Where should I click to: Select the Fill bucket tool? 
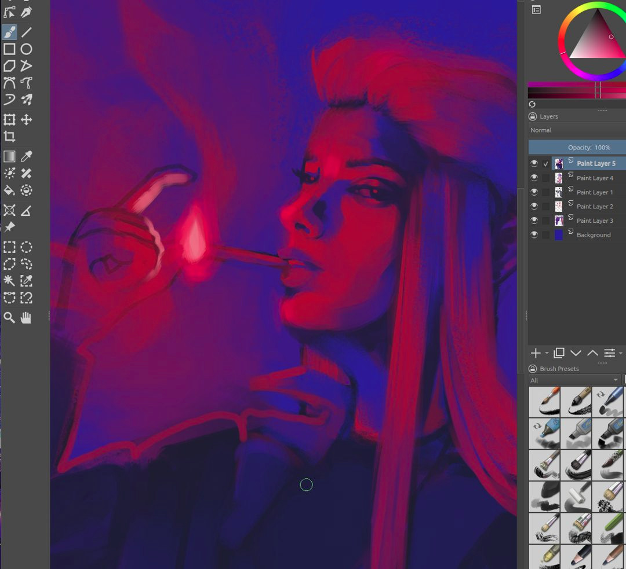pos(10,190)
